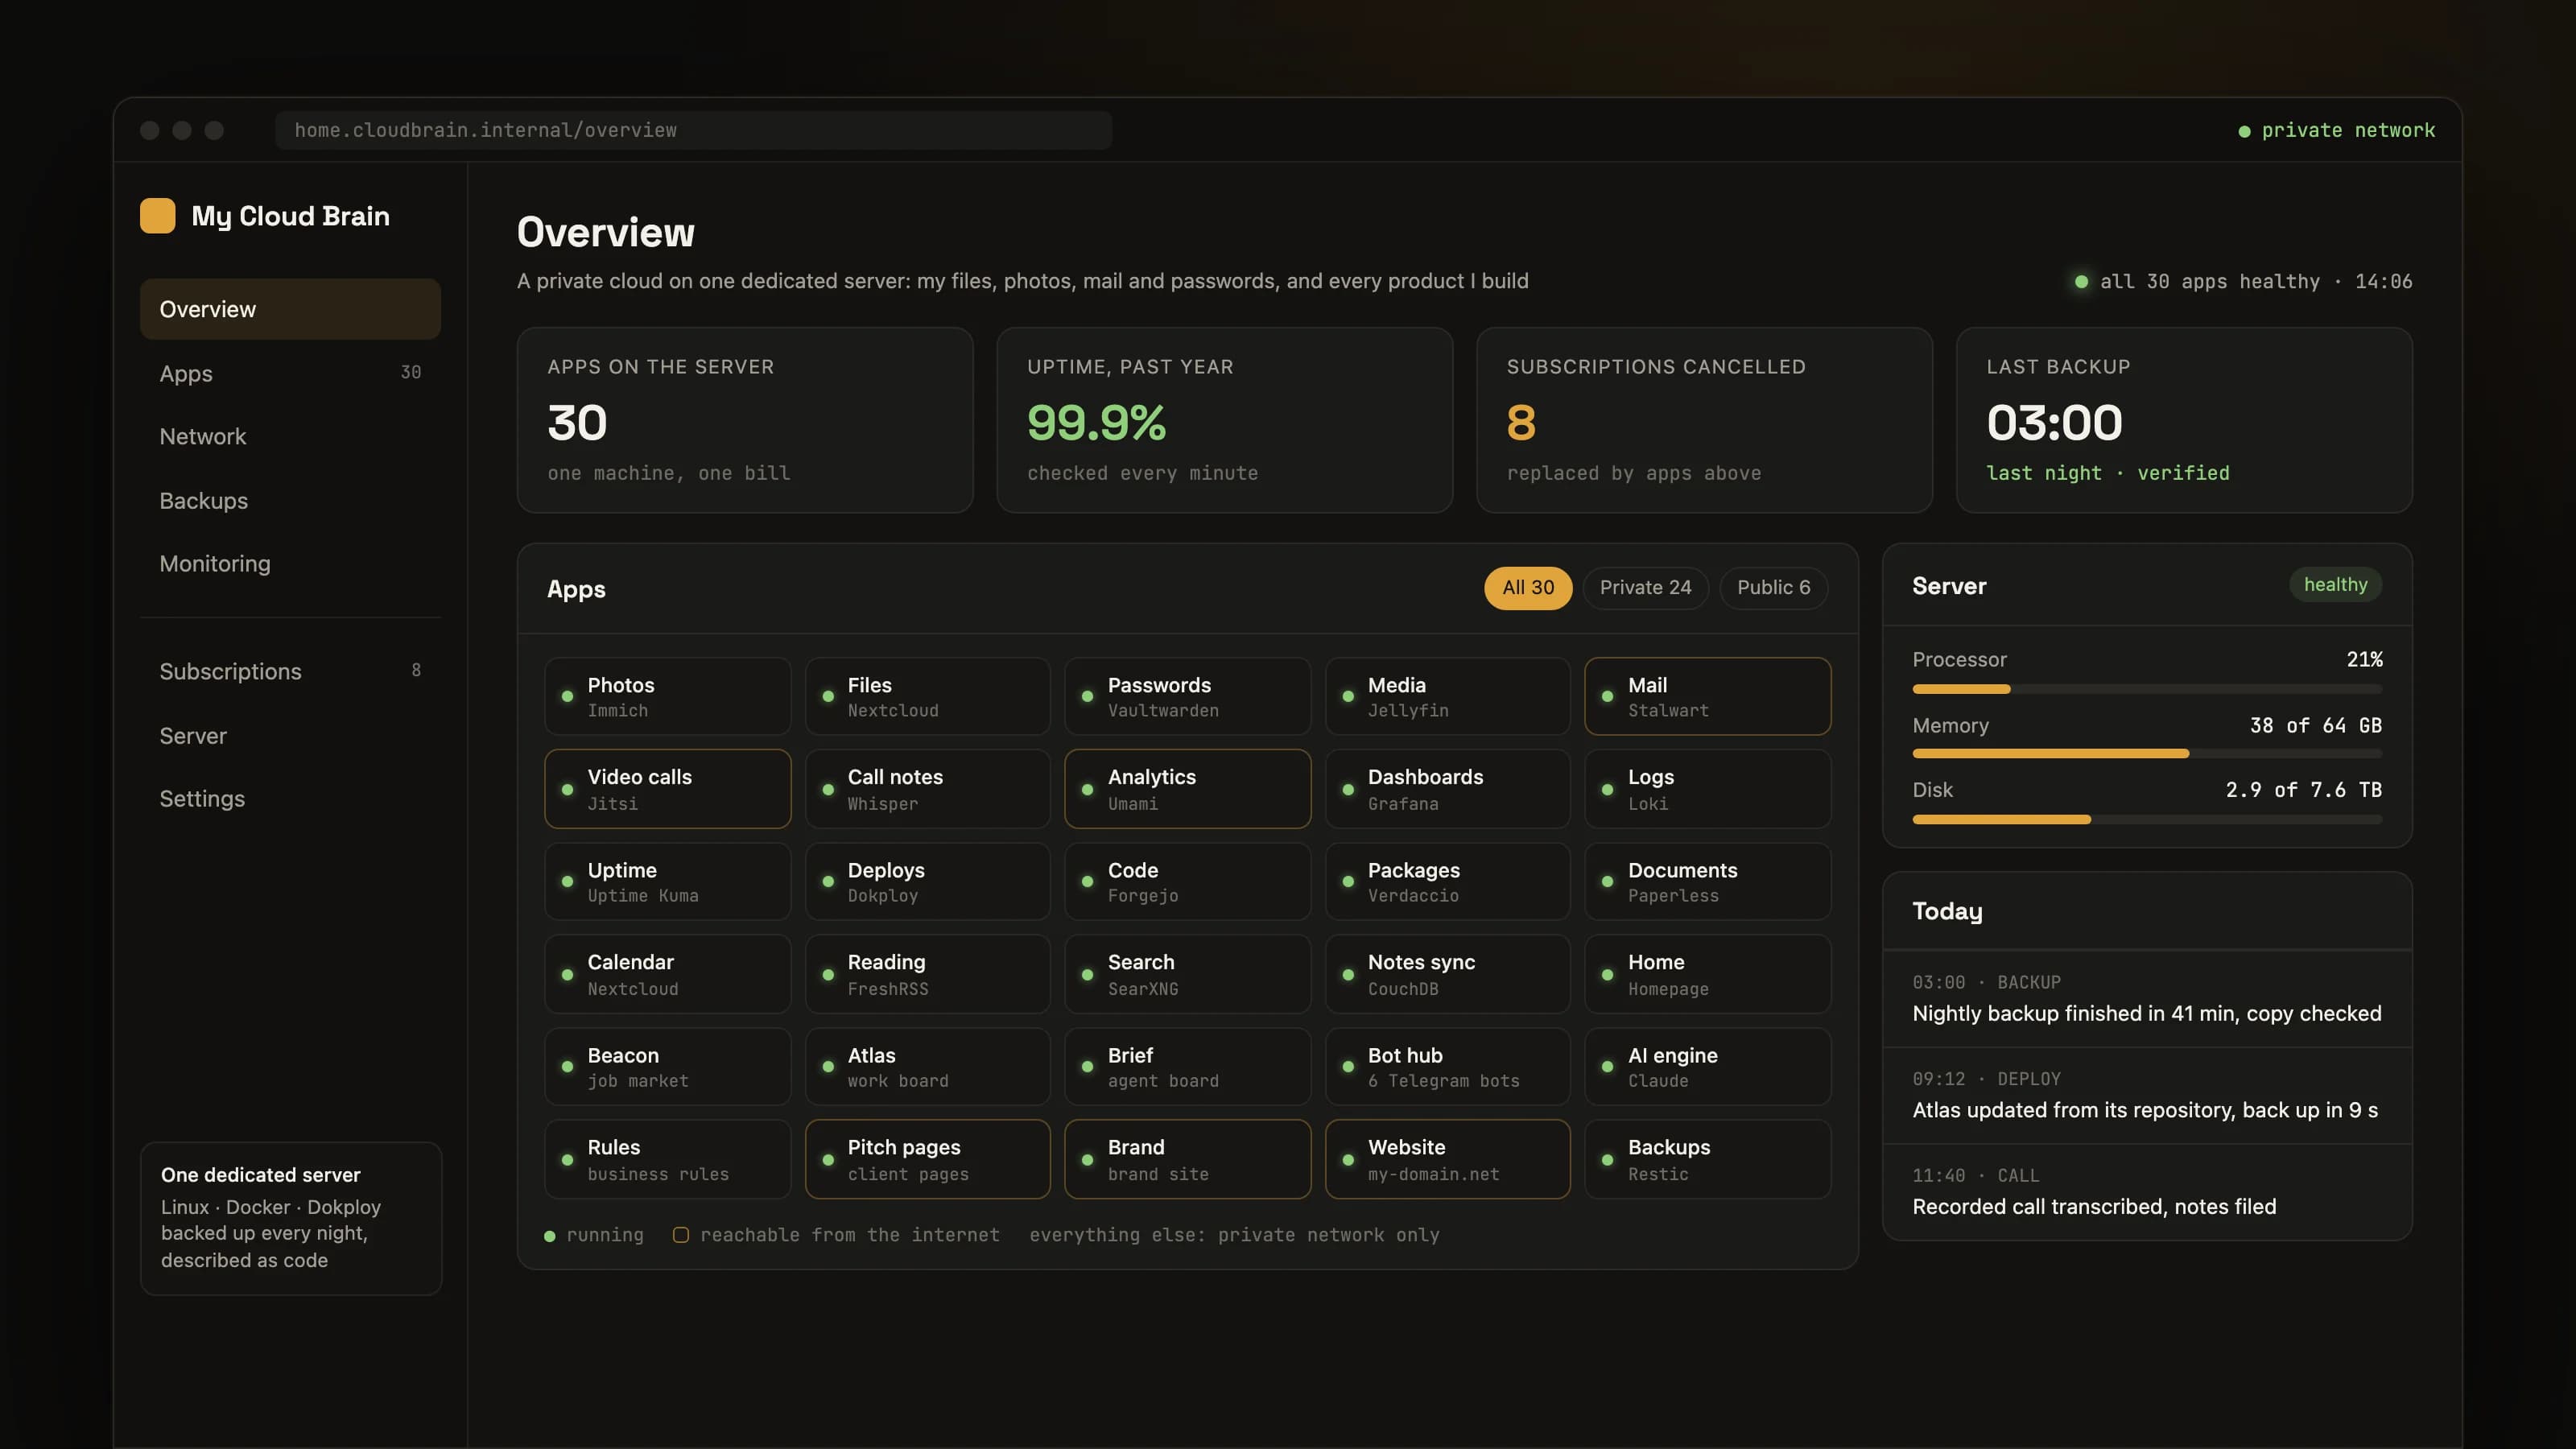Open the Reading FreshRSS card
Viewport: 2576px width, 1449px height.
(x=927, y=974)
